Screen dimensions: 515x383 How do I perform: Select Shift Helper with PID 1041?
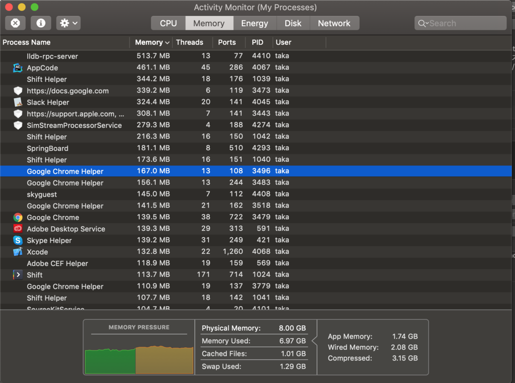click(x=256, y=298)
